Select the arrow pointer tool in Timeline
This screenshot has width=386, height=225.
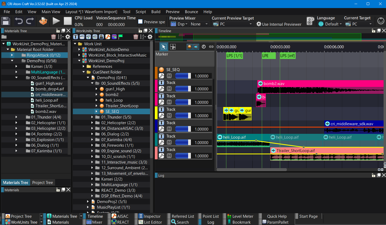(x=164, y=47)
